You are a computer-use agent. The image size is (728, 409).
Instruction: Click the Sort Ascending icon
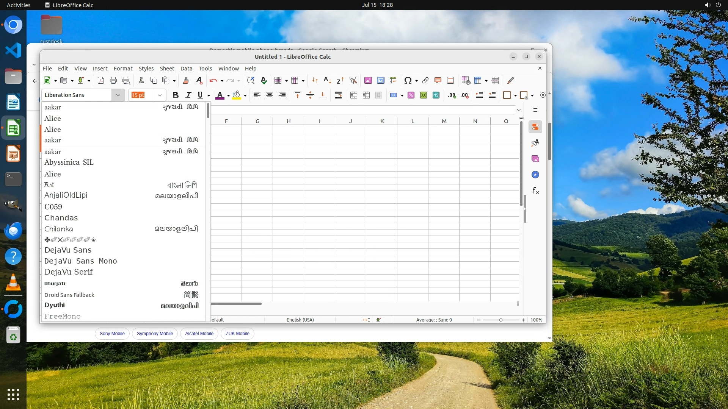point(327,80)
